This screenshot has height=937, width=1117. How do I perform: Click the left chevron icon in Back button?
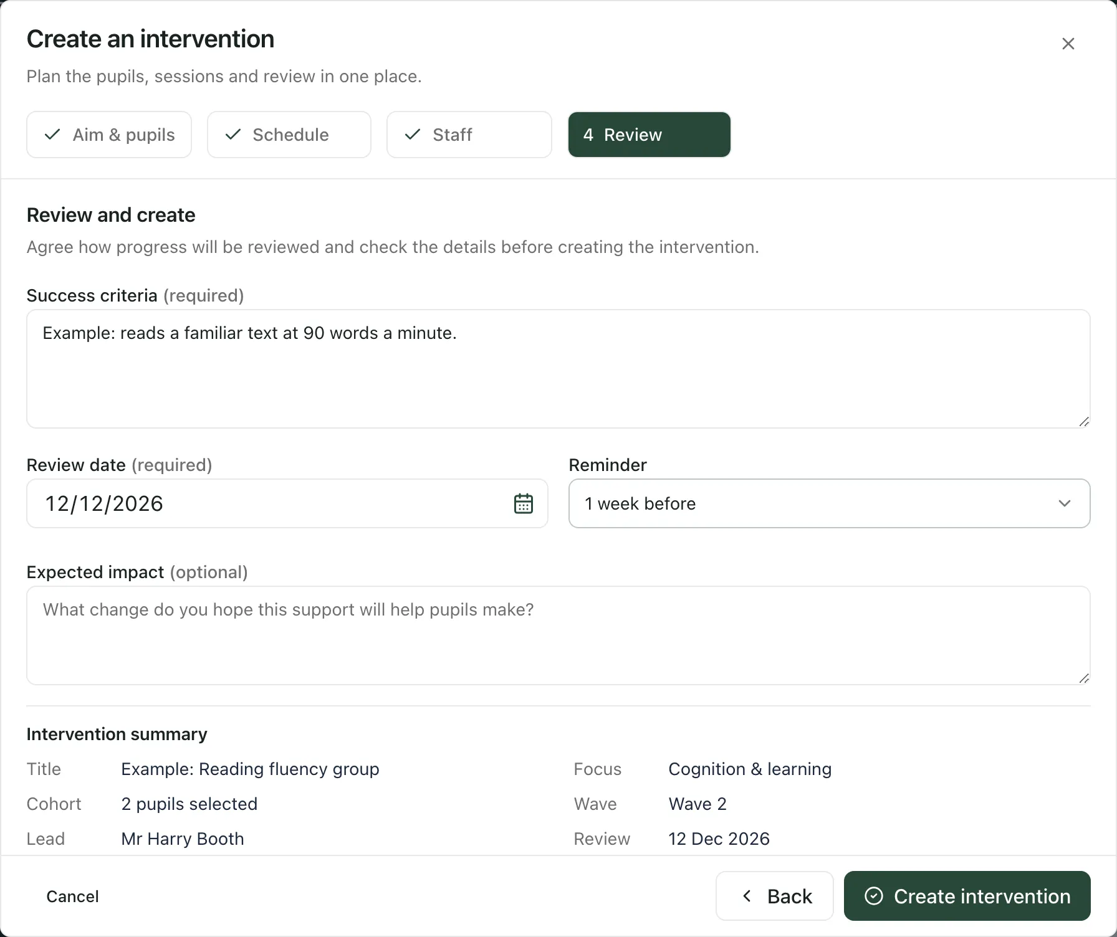747,896
